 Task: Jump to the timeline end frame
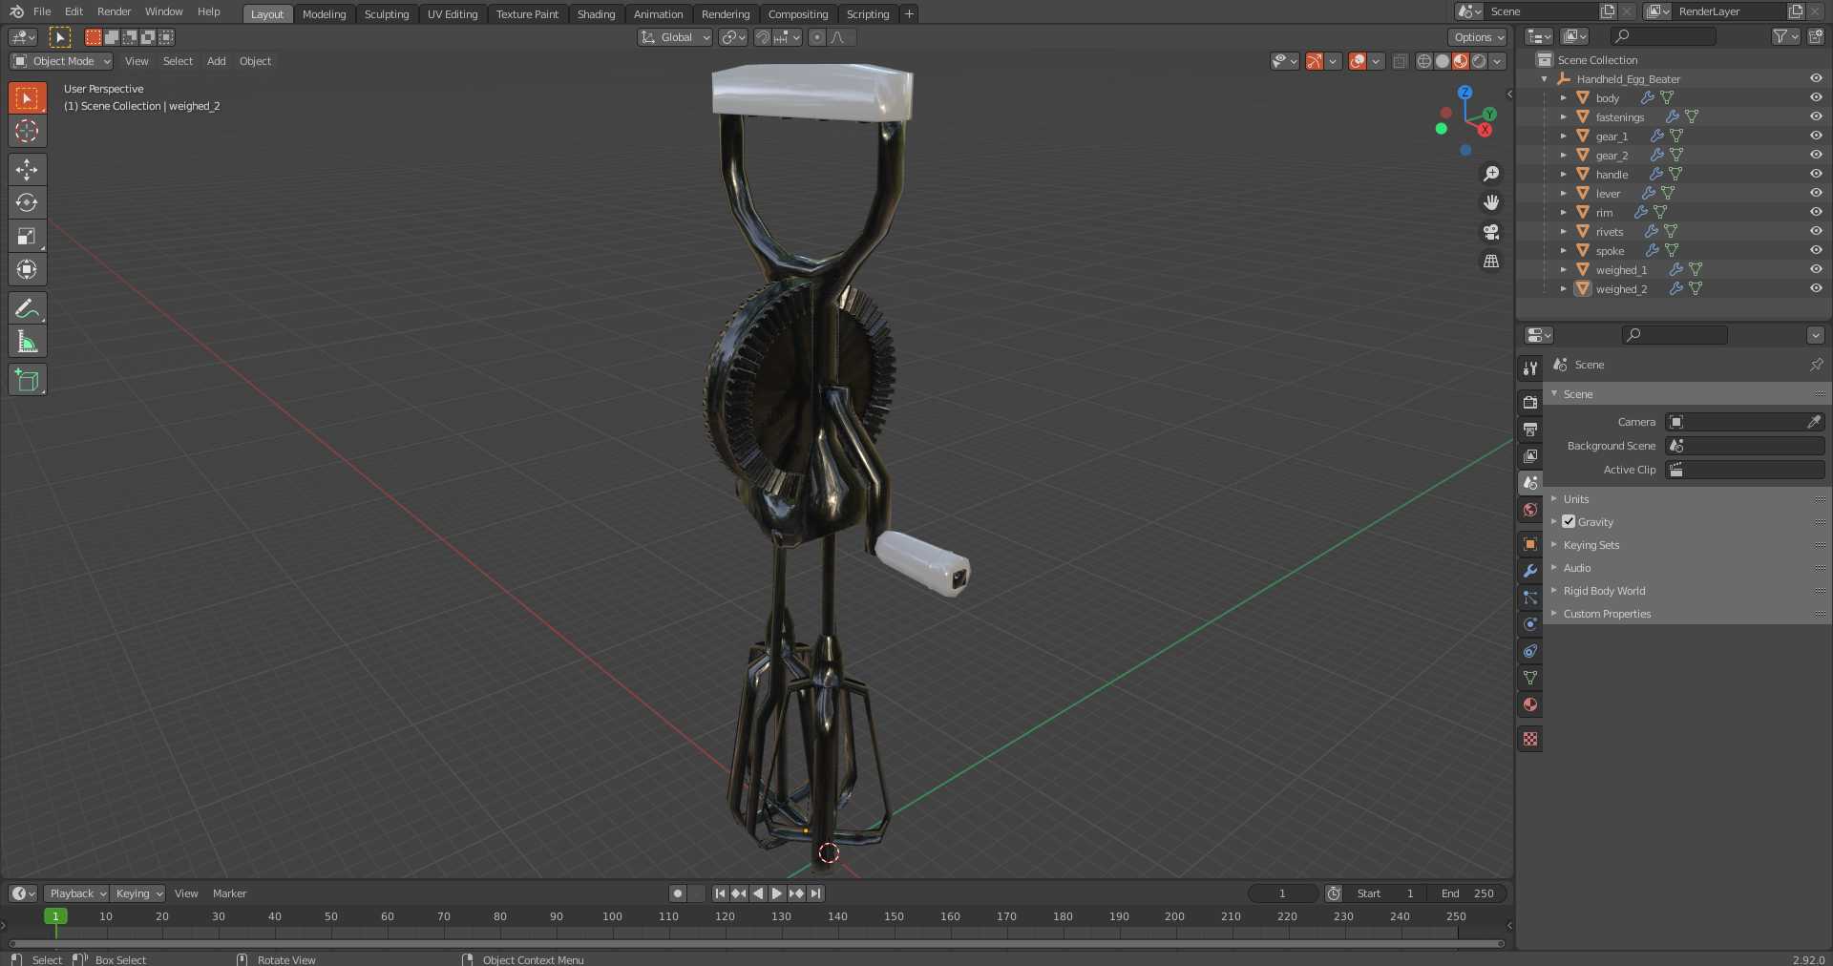click(x=815, y=893)
